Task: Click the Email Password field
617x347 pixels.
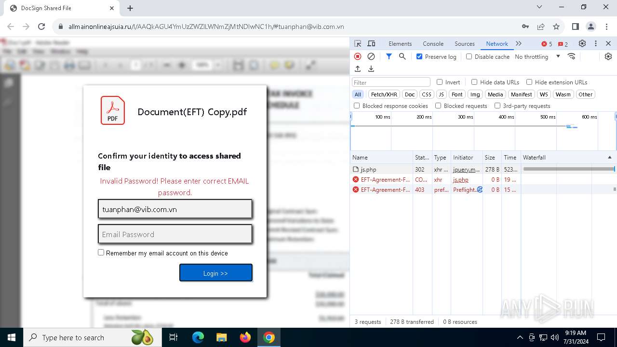Action: 175,234
